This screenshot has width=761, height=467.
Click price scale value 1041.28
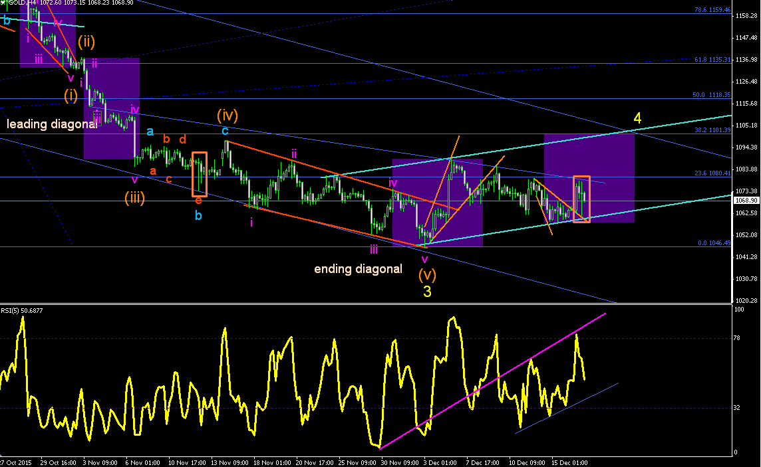746,257
